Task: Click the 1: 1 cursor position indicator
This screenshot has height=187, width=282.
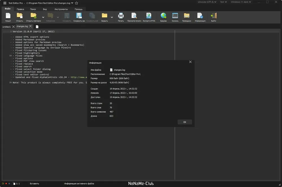Action: pyautogui.click(x=18, y=184)
